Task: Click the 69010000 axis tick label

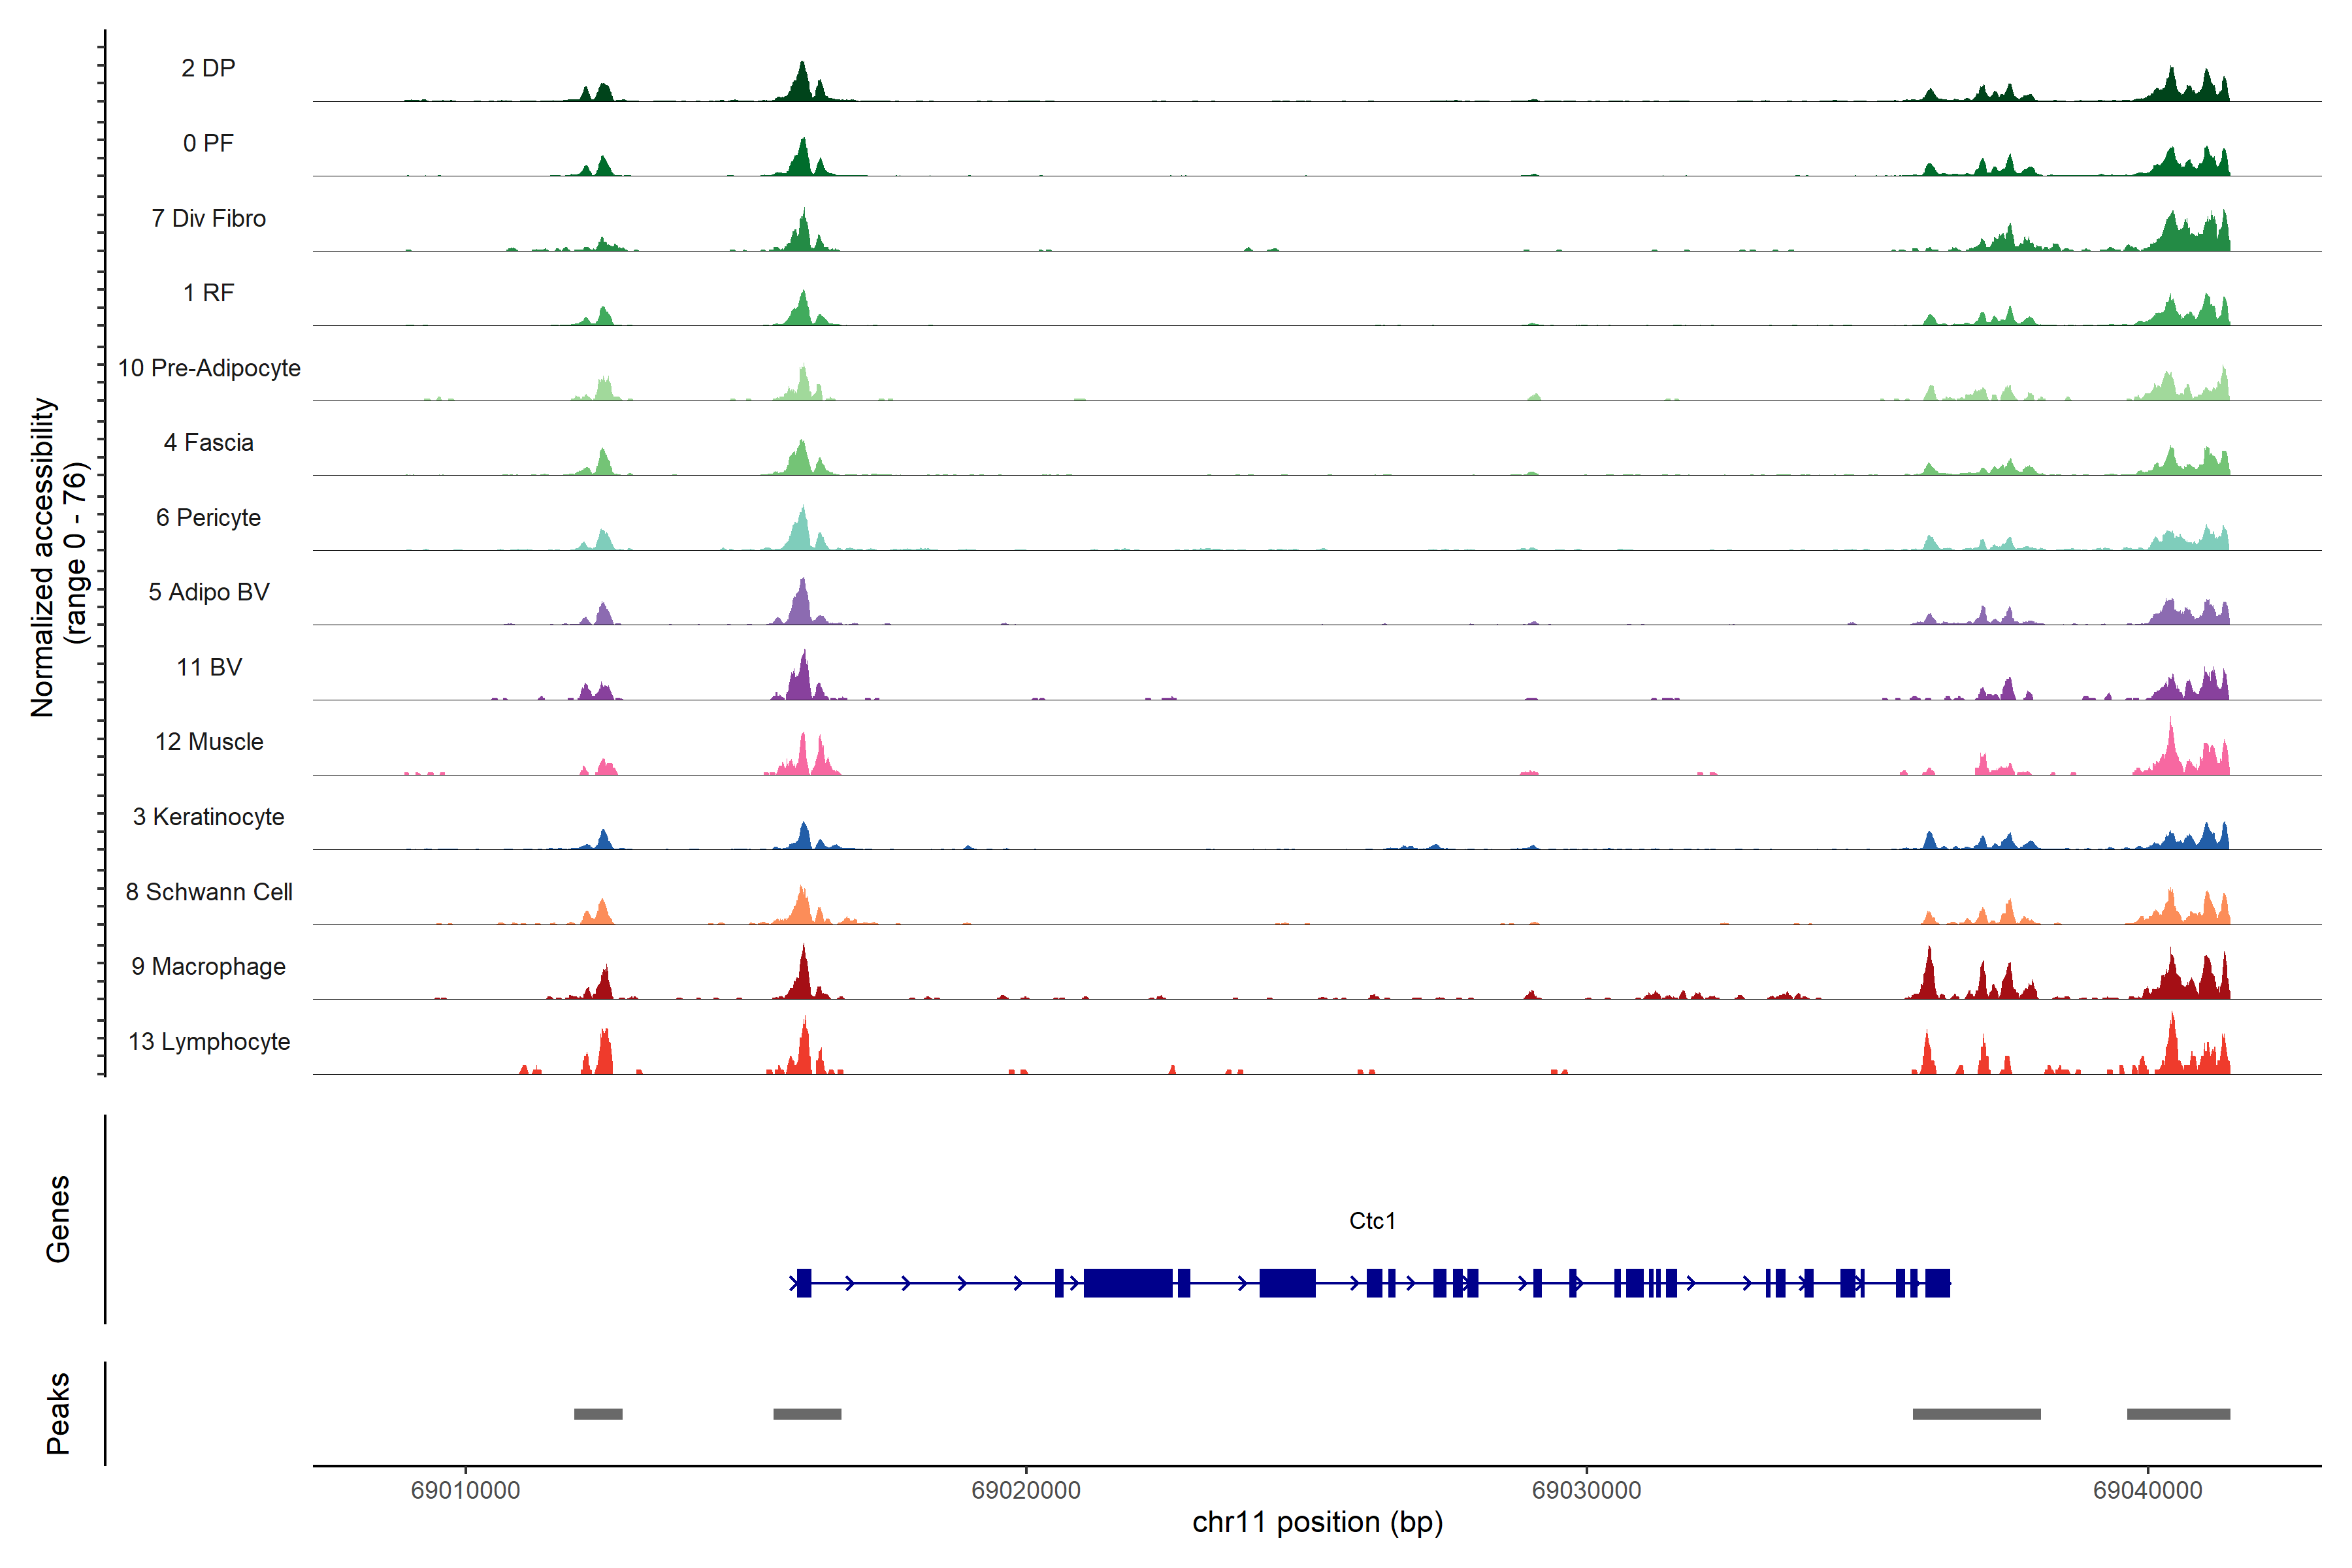Action: 465,1490
